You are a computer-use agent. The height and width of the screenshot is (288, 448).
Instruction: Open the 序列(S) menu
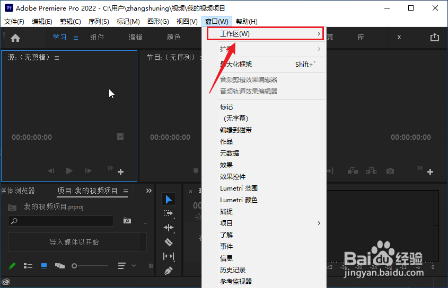(99, 21)
